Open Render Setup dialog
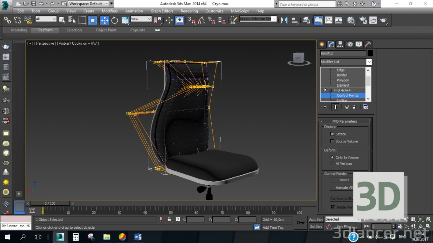The width and height of the screenshot is (433, 243). (363, 20)
